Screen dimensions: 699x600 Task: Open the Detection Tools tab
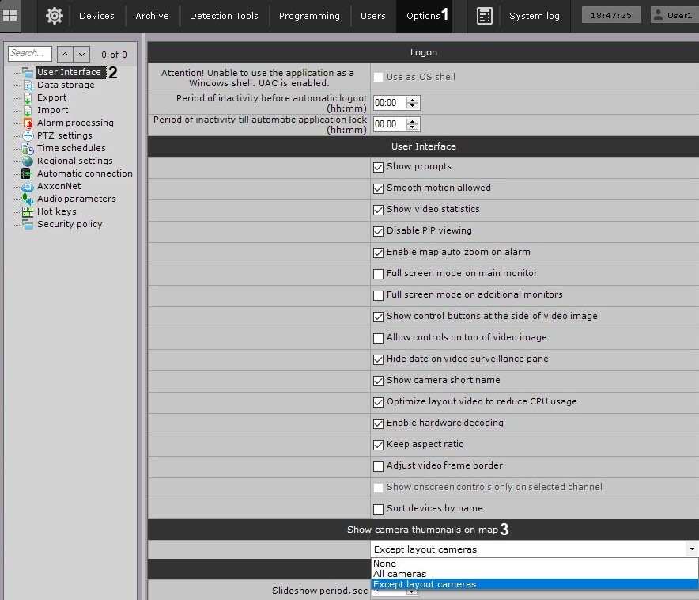coord(224,16)
